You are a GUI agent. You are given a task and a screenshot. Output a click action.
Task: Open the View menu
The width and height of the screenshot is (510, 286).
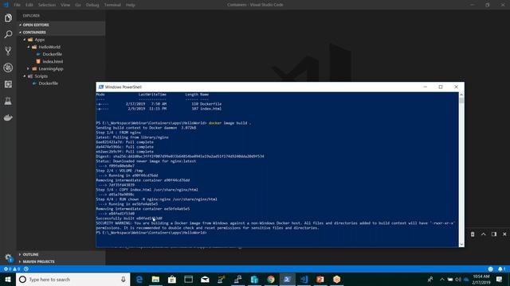pos(65,5)
